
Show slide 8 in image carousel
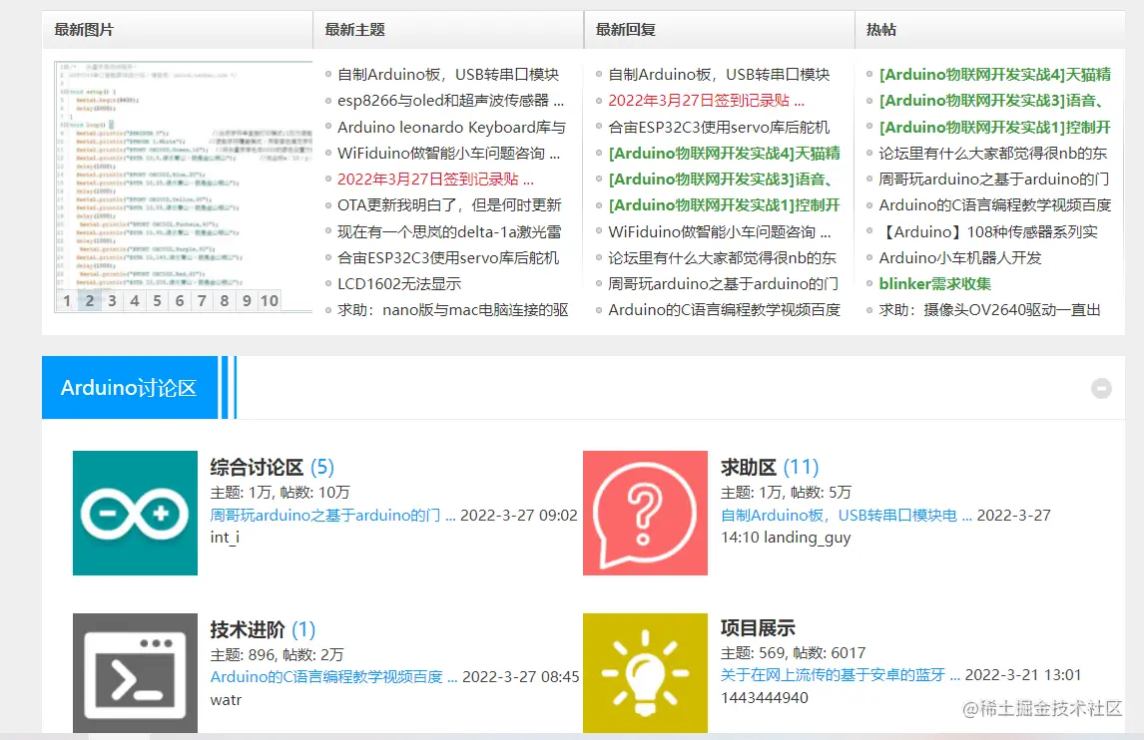225,300
